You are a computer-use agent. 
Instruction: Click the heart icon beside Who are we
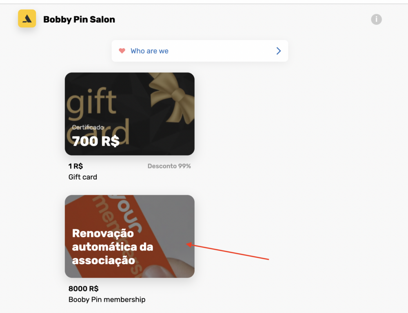tap(122, 51)
